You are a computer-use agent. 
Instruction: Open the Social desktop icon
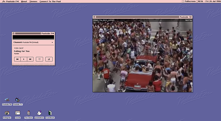[18, 115]
